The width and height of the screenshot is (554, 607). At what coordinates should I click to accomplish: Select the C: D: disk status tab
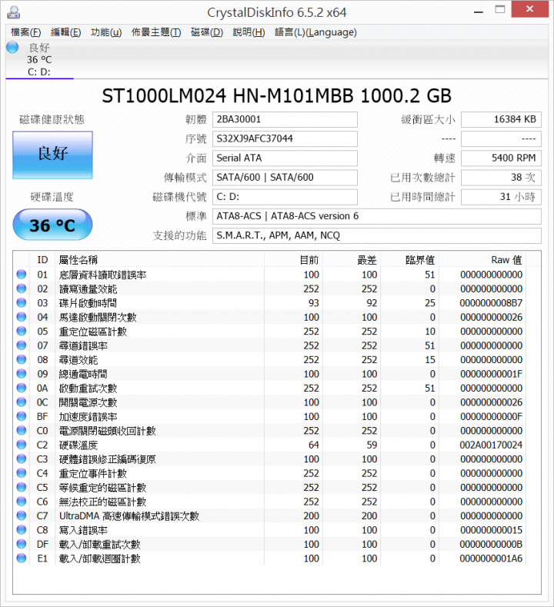tap(39, 59)
